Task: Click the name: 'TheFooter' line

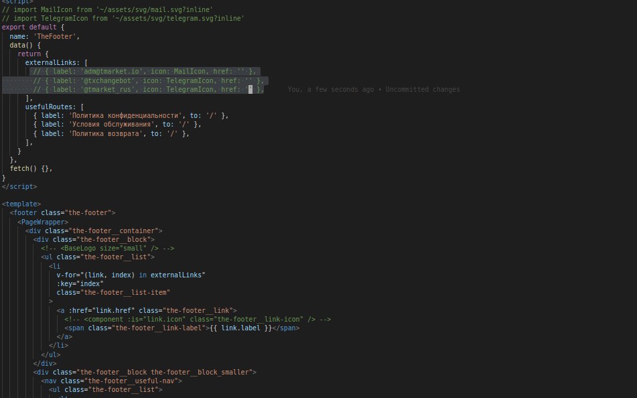Action: (x=45, y=36)
